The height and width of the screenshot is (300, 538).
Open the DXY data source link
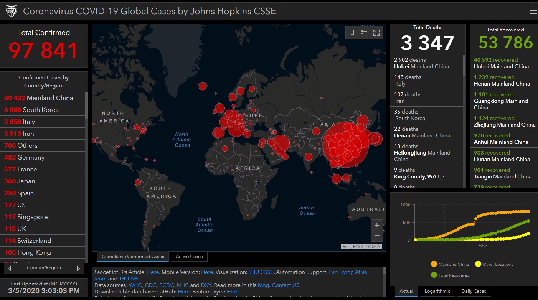point(206,285)
